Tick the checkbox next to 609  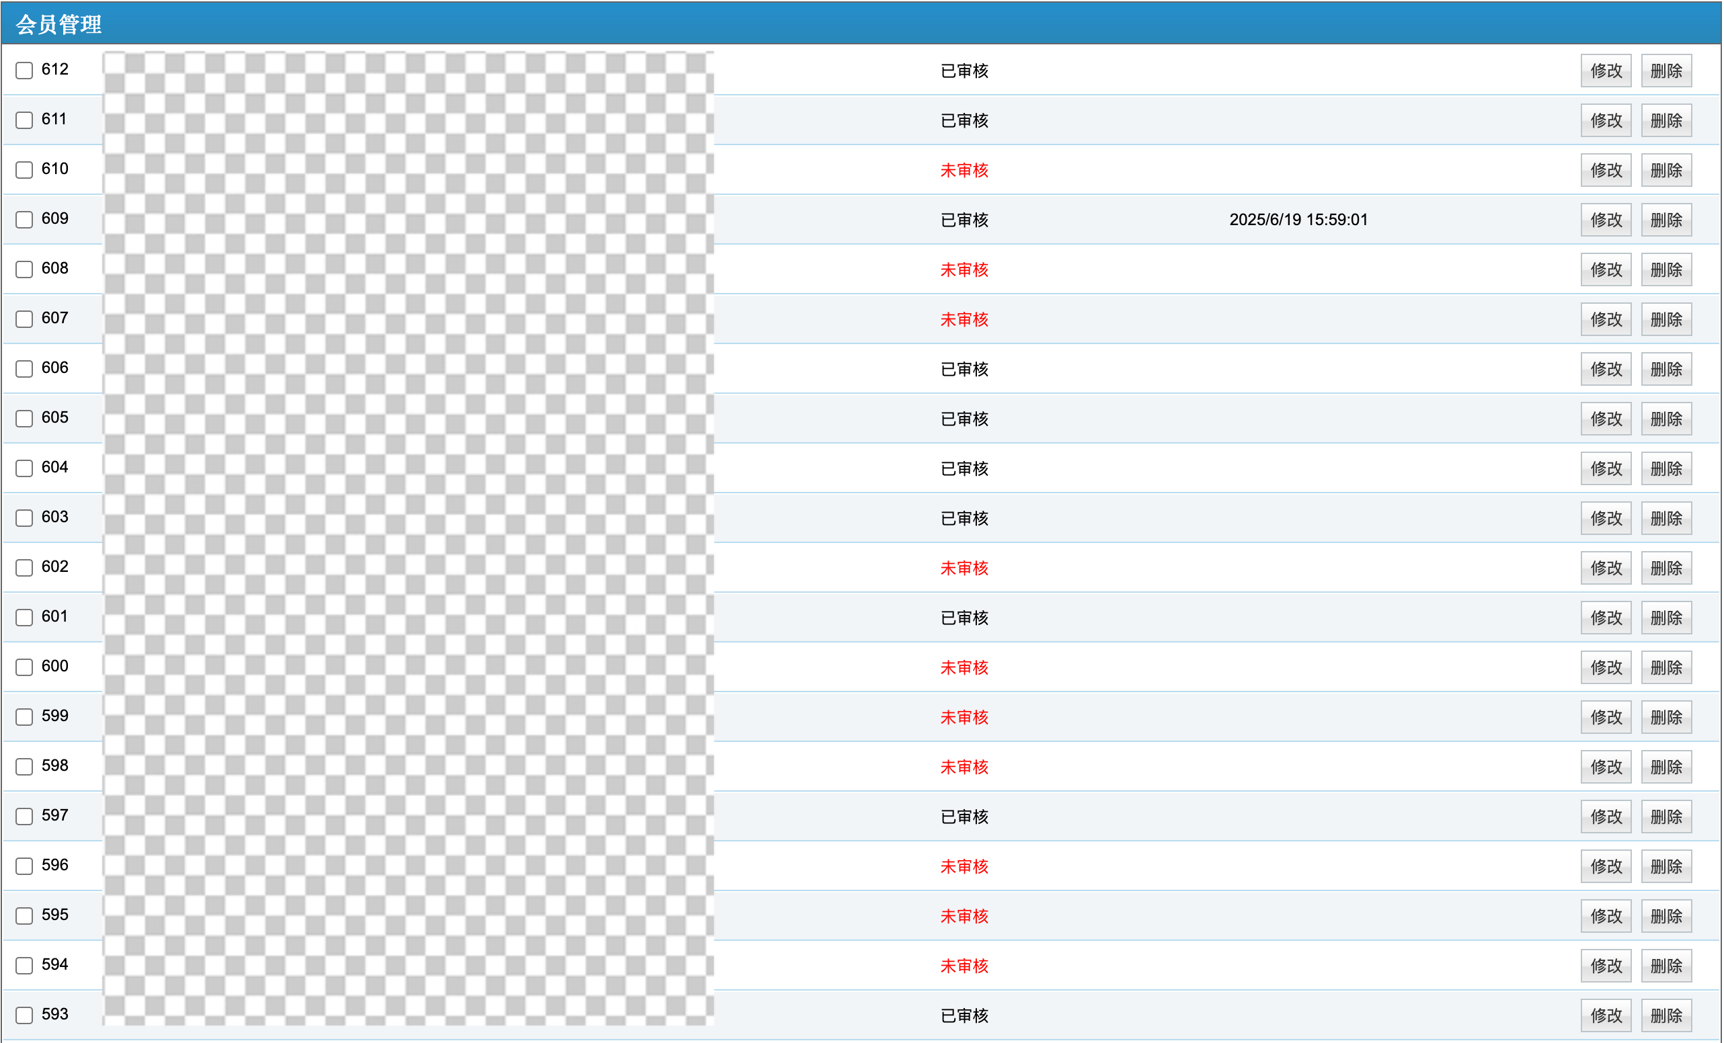(x=24, y=219)
